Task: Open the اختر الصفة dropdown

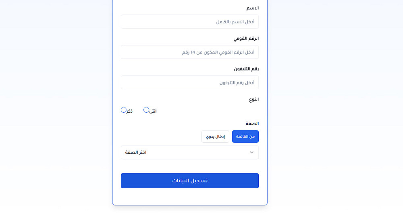Action: point(189,152)
